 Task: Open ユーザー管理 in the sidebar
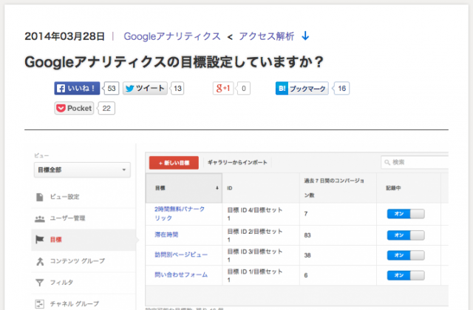(67, 218)
